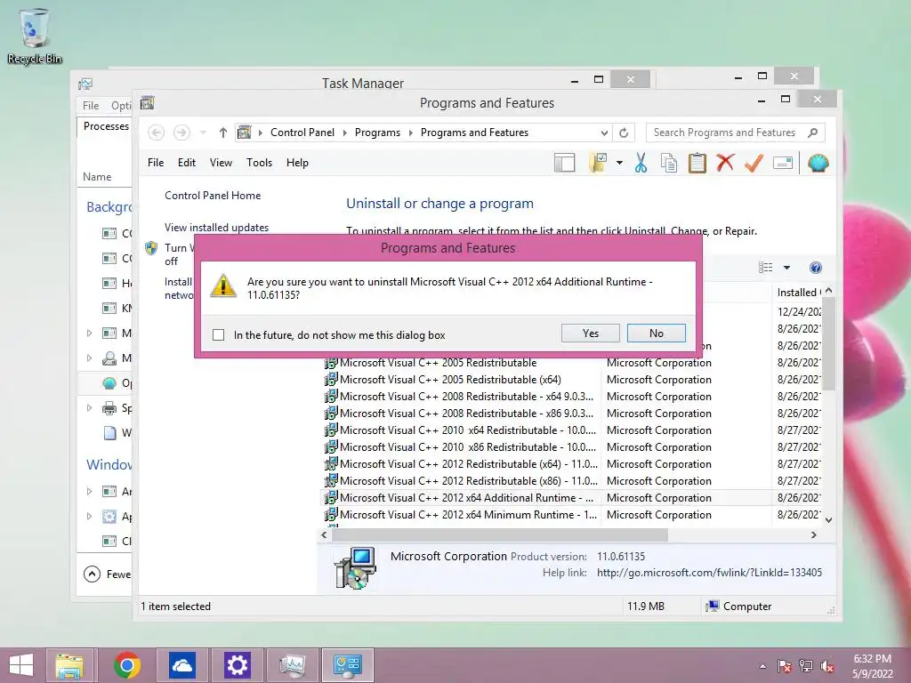Expand the gear icon process in Task Manager
The width and height of the screenshot is (911, 683).
(x=90, y=517)
